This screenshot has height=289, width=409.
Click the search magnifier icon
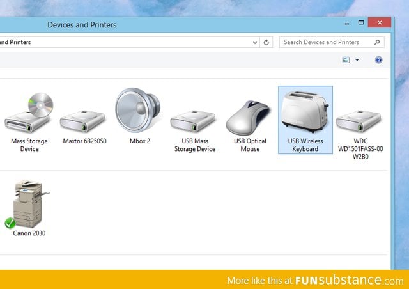click(376, 42)
